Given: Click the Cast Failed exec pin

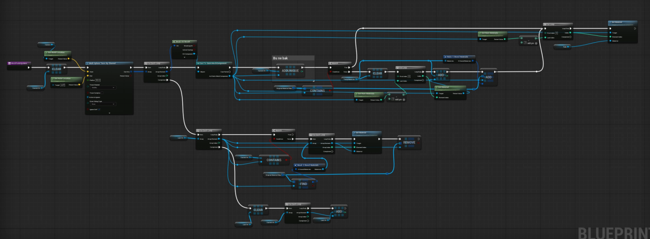Looking at the screenshot, I should point(230,71).
